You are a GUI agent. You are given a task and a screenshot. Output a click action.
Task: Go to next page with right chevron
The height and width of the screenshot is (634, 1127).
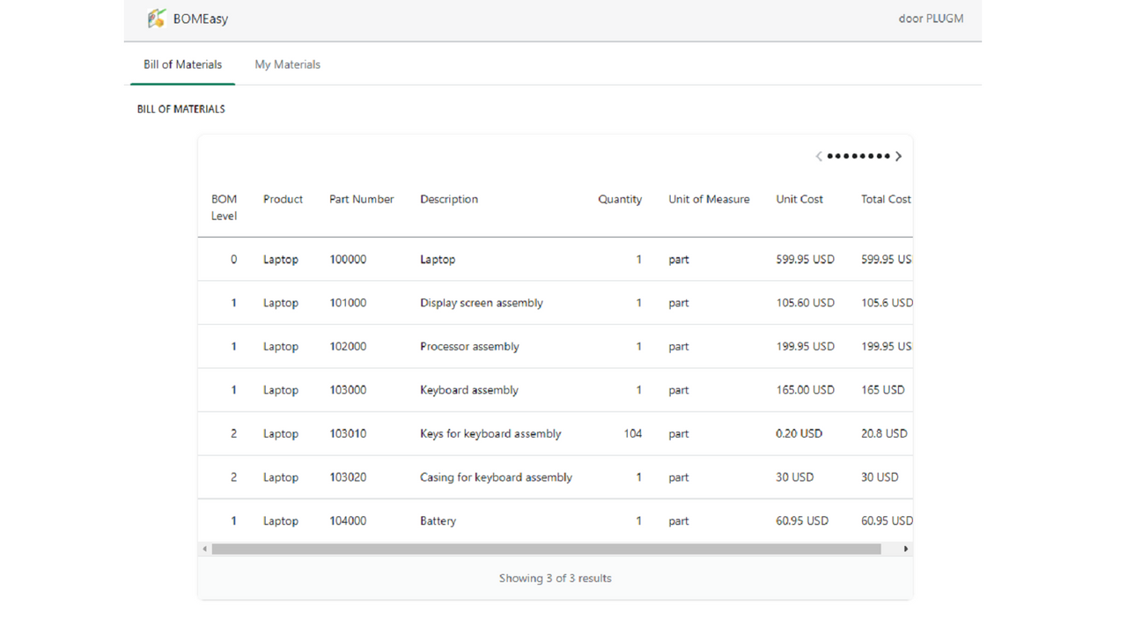tap(898, 156)
